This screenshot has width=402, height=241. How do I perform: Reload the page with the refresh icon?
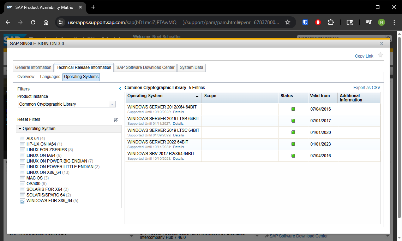click(33, 22)
